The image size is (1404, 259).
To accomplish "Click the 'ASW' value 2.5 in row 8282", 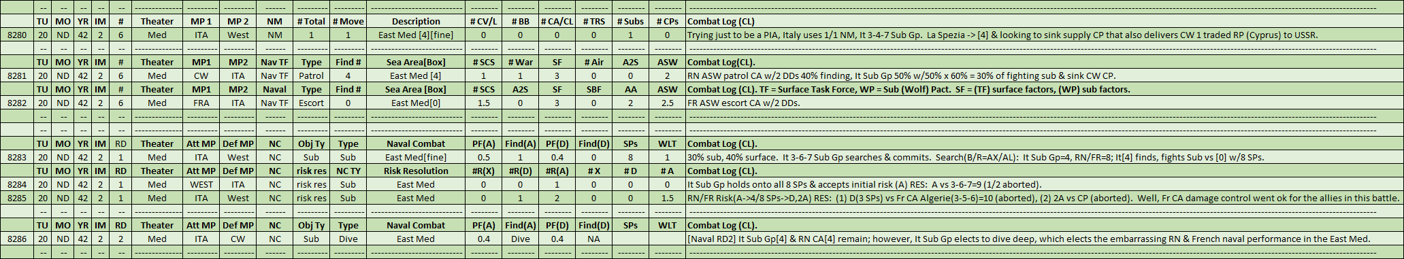I will coord(667,103).
